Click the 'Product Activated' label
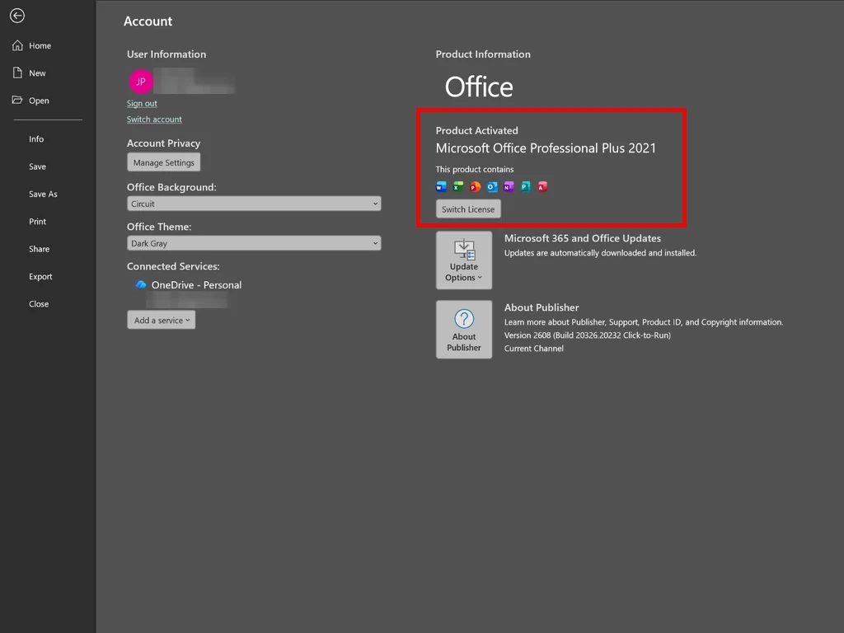This screenshot has height=633, width=844. (477, 130)
